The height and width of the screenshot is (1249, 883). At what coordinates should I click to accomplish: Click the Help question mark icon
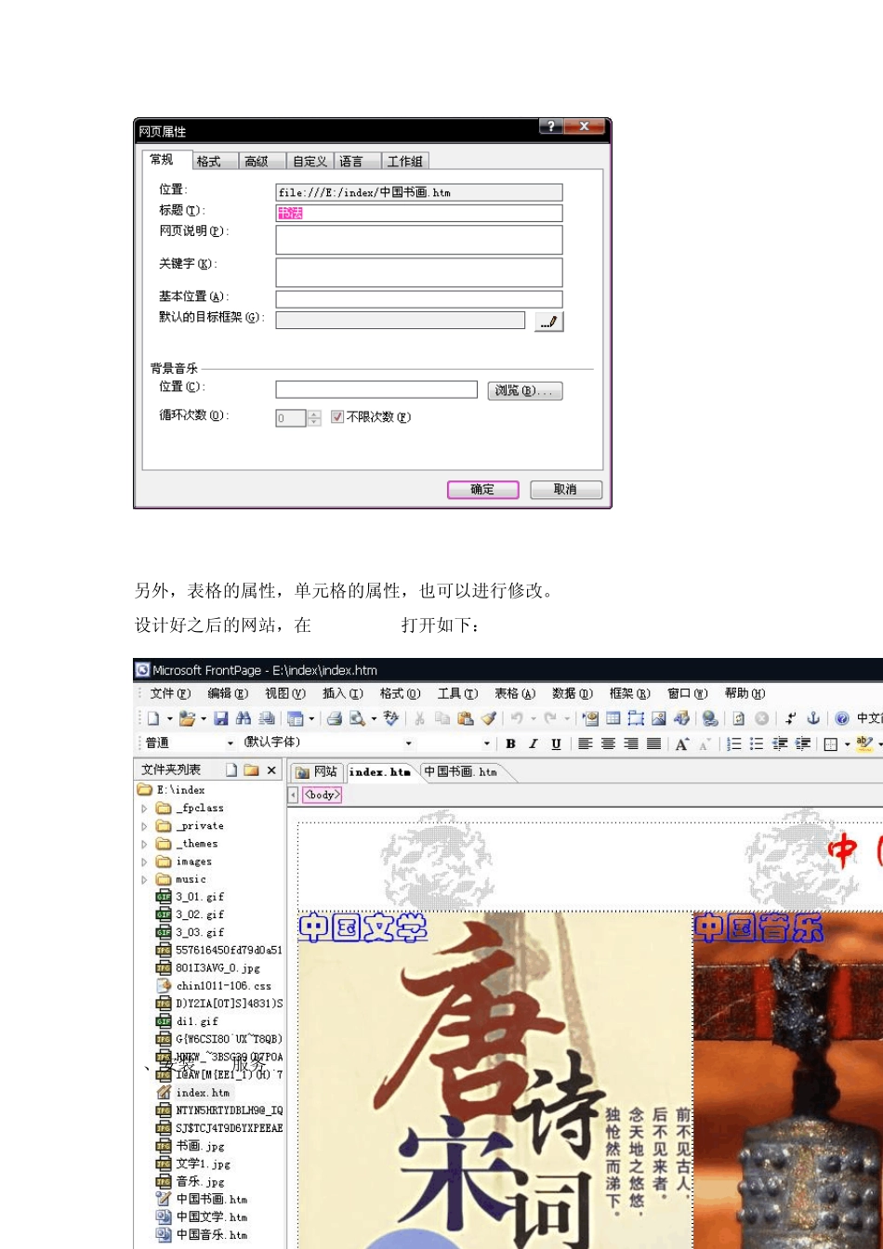842,718
